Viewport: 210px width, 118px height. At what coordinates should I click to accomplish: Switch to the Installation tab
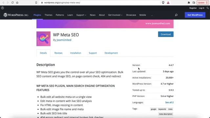(75, 53)
